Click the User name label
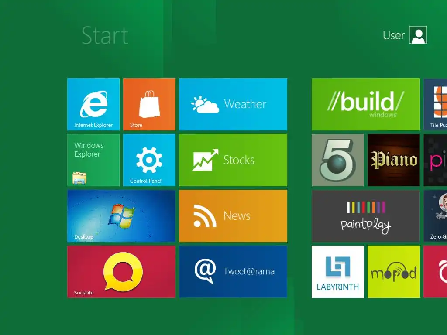This screenshot has width=447, height=335. pyautogui.click(x=393, y=35)
